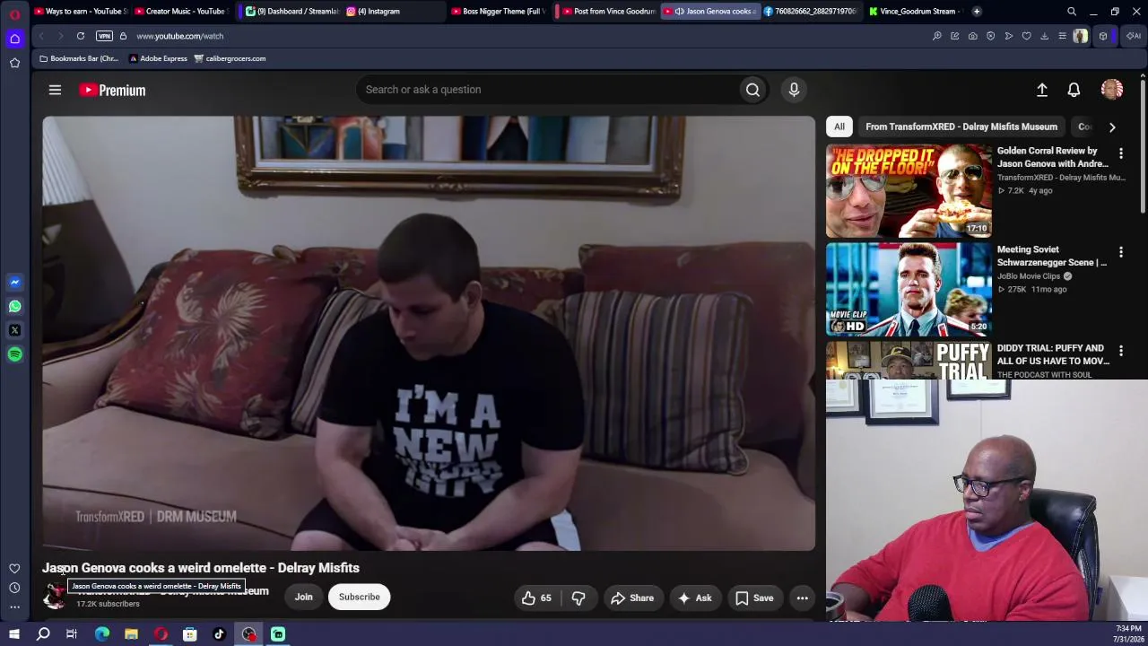Open more actions three-dot menu below video
This screenshot has width=1148, height=646.
coord(803,598)
